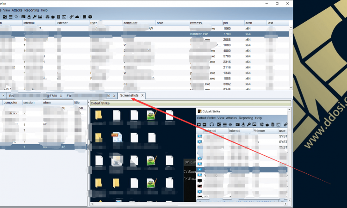Open the Credentials toolbar icon
The width and height of the screenshot is (347, 208).
click(x=23, y=17)
